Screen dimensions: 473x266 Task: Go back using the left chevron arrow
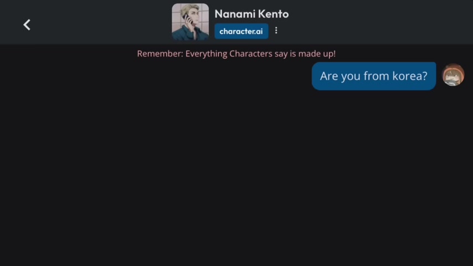(27, 25)
